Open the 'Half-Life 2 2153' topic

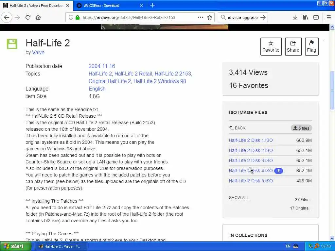pyautogui.click(x=173, y=74)
